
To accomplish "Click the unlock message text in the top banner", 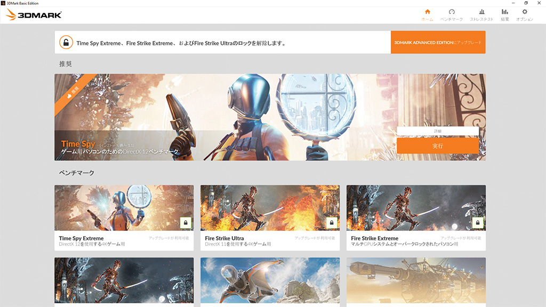I will (181, 43).
